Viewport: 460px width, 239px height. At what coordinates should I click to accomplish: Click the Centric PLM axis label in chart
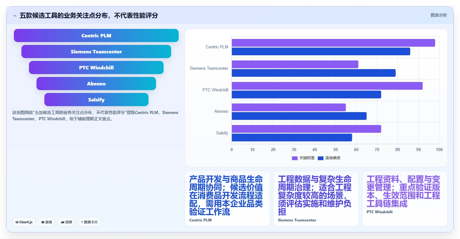[x=217, y=47]
